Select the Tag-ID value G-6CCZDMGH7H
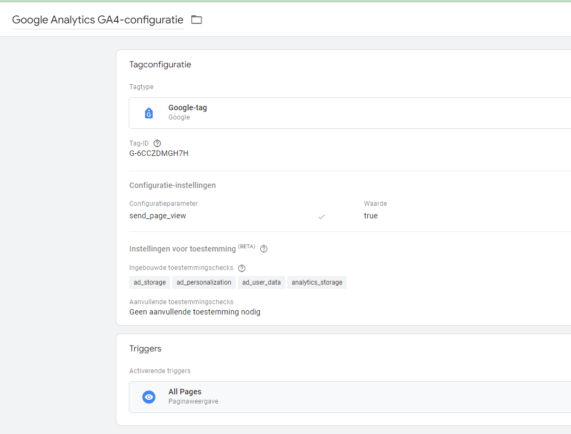Viewport: 571px width, 434px height. (159, 153)
